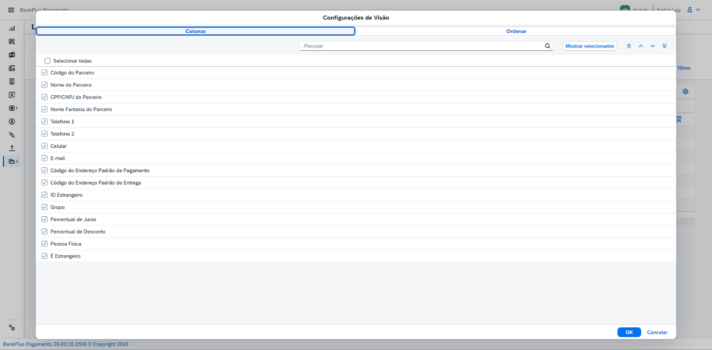The width and height of the screenshot is (712, 350).
Task: Toggle the Telefone 2 checkbox
Action: point(44,134)
